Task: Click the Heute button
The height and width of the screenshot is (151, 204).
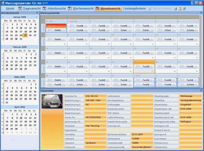Action: pos(10,8)
